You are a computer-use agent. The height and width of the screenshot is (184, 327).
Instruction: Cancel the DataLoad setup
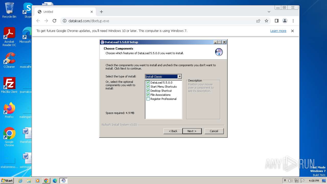(x=214, y=131)
